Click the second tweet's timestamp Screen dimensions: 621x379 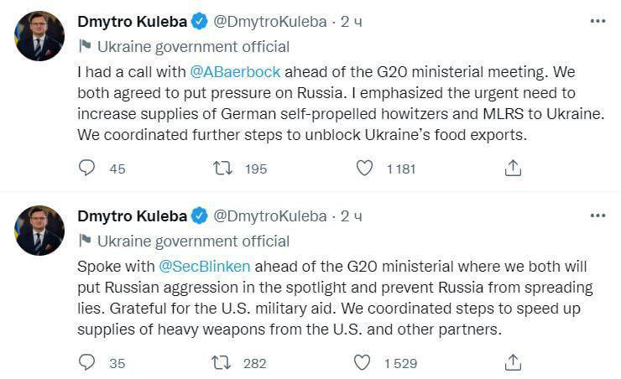coord(352,215)
